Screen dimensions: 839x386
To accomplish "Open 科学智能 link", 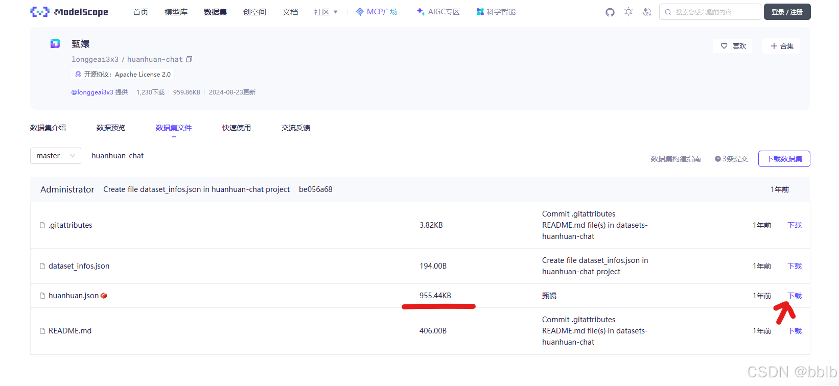I will point(496,12).
